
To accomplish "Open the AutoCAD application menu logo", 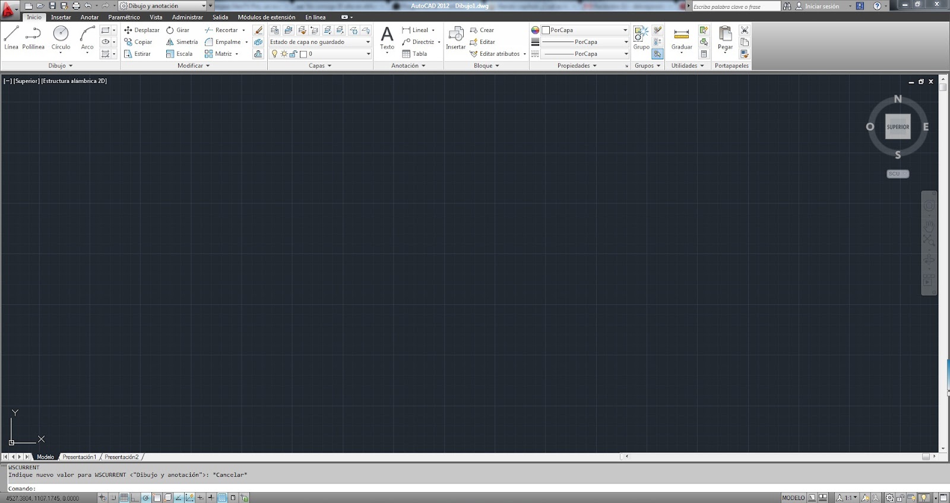I will pos(8,10).
